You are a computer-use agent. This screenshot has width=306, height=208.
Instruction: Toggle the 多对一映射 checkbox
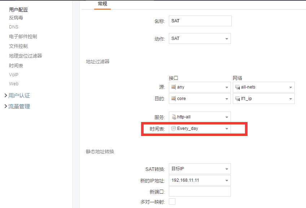click(172, 202)
